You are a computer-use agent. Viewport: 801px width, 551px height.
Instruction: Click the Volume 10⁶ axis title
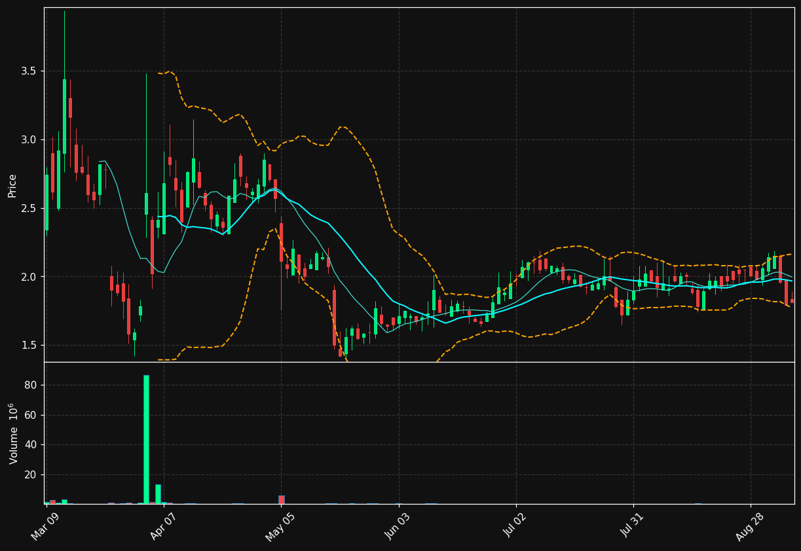13,433
